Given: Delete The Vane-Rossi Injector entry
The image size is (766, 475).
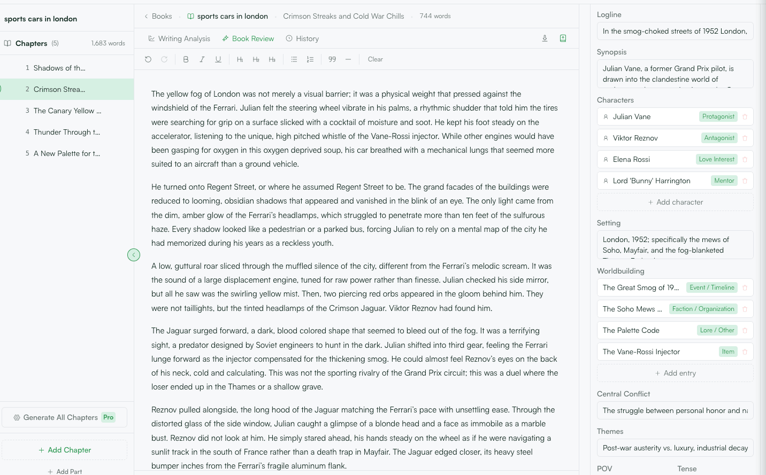Looking at the screenshot, I should 745,352.
